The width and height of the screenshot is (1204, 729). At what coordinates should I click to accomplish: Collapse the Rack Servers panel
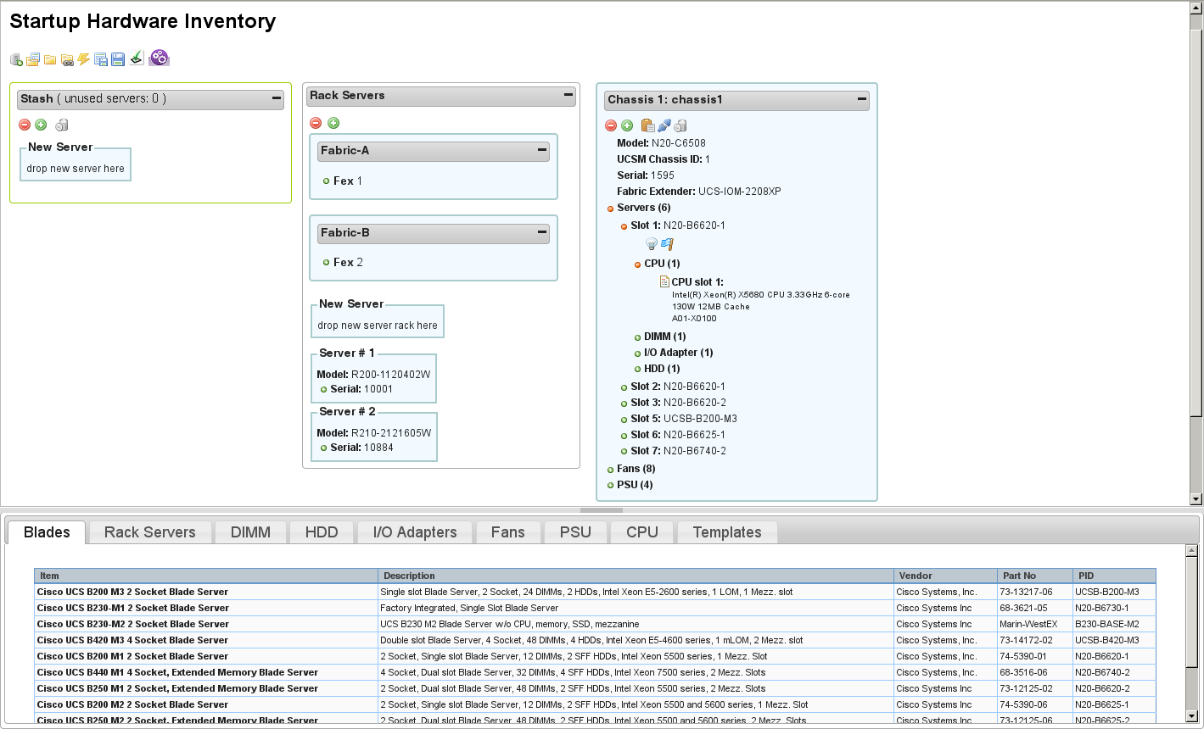point(569,95)
